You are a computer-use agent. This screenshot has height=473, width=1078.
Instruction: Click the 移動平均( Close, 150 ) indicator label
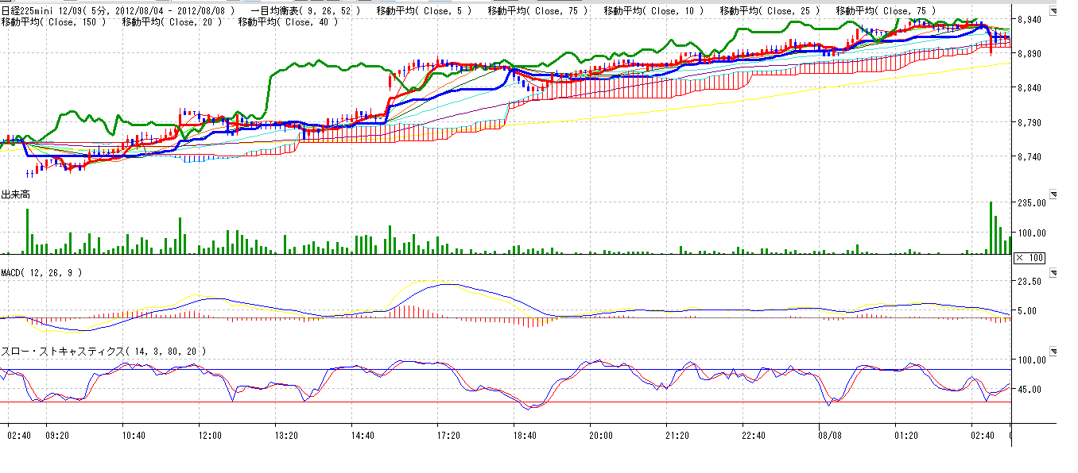54,22
